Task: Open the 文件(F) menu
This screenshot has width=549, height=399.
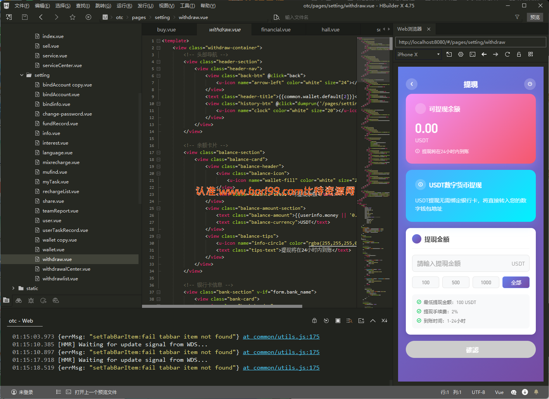Action: 22,6
